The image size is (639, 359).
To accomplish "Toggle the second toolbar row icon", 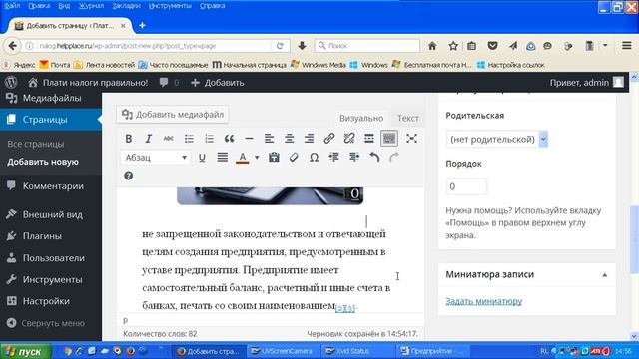I will click(x=389, y=139).
